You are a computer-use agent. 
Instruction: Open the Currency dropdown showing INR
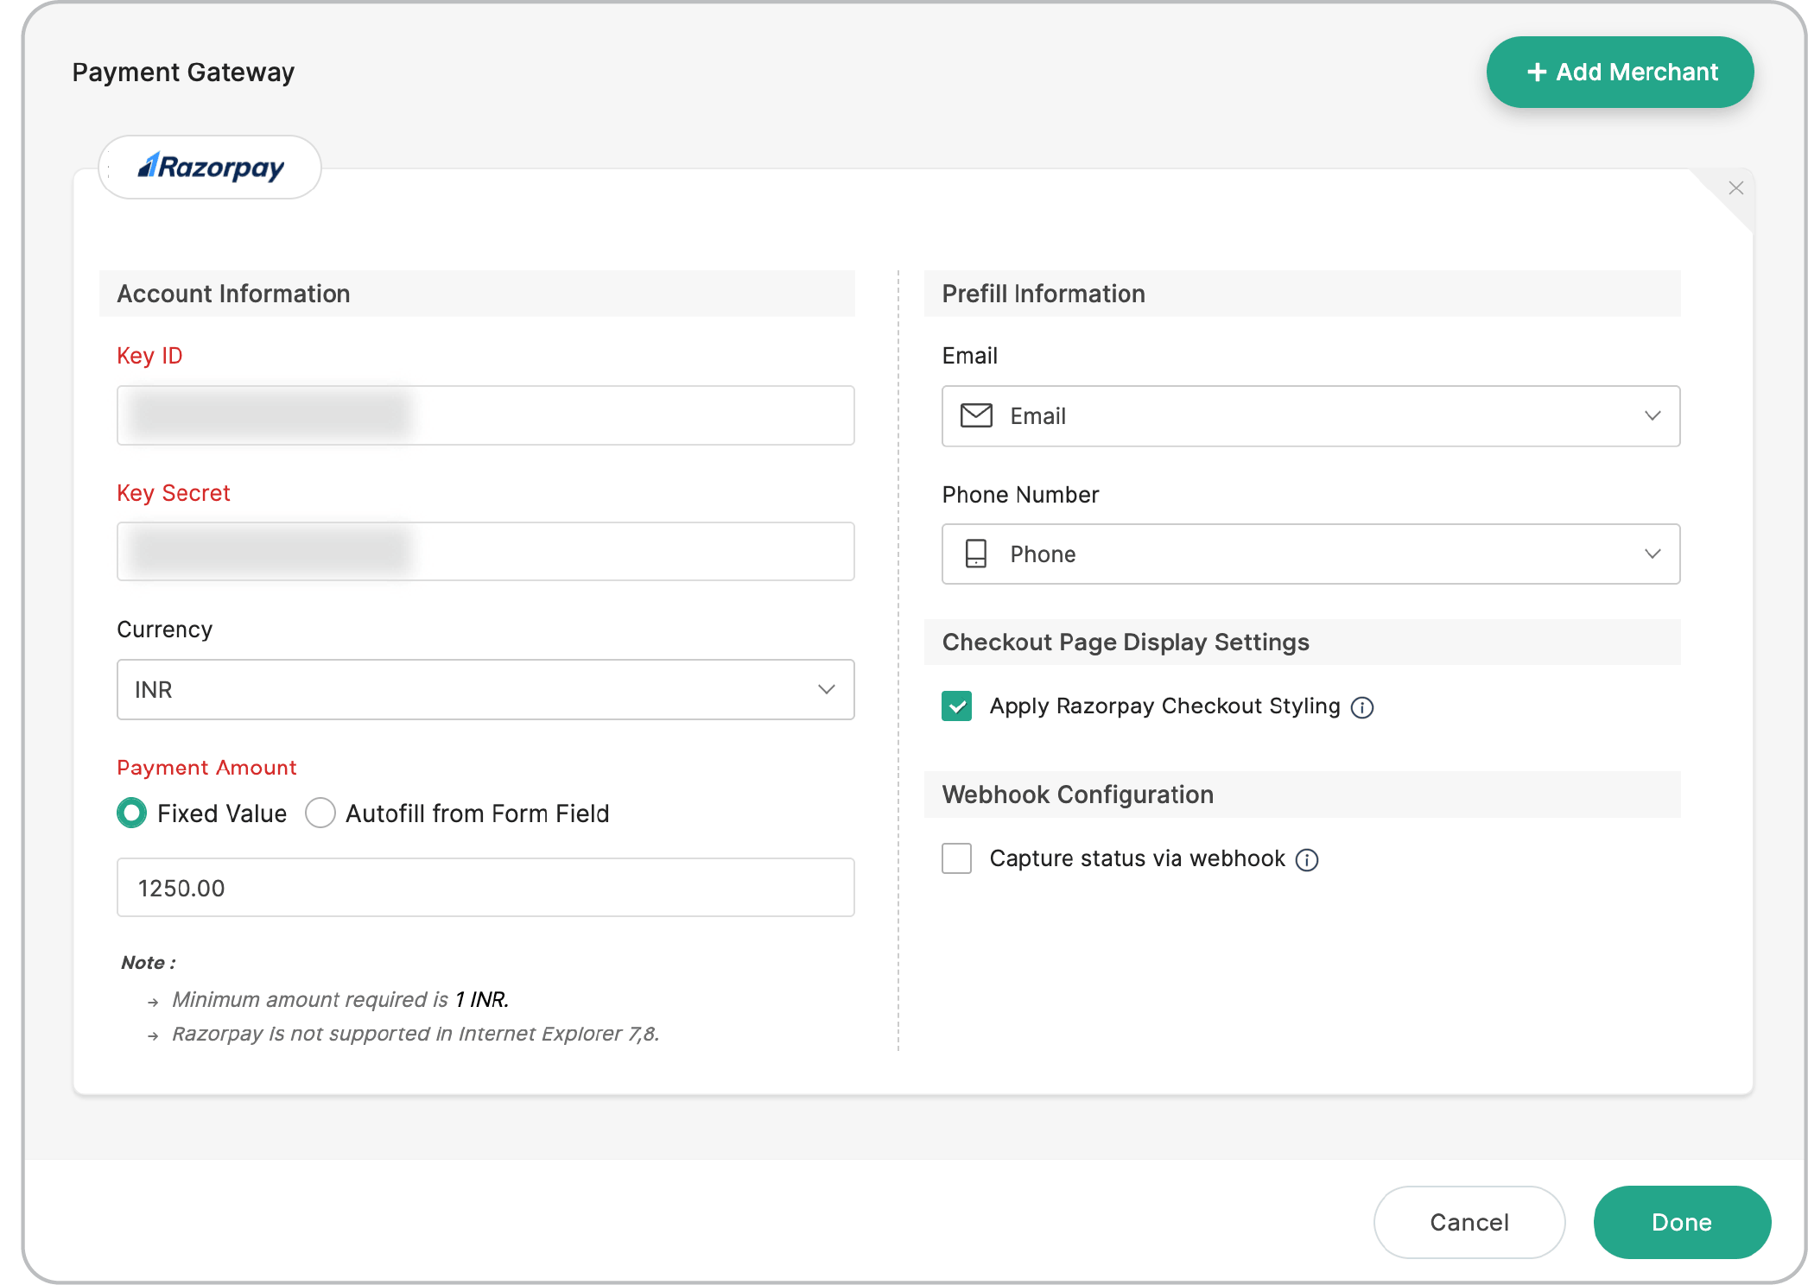485,689
